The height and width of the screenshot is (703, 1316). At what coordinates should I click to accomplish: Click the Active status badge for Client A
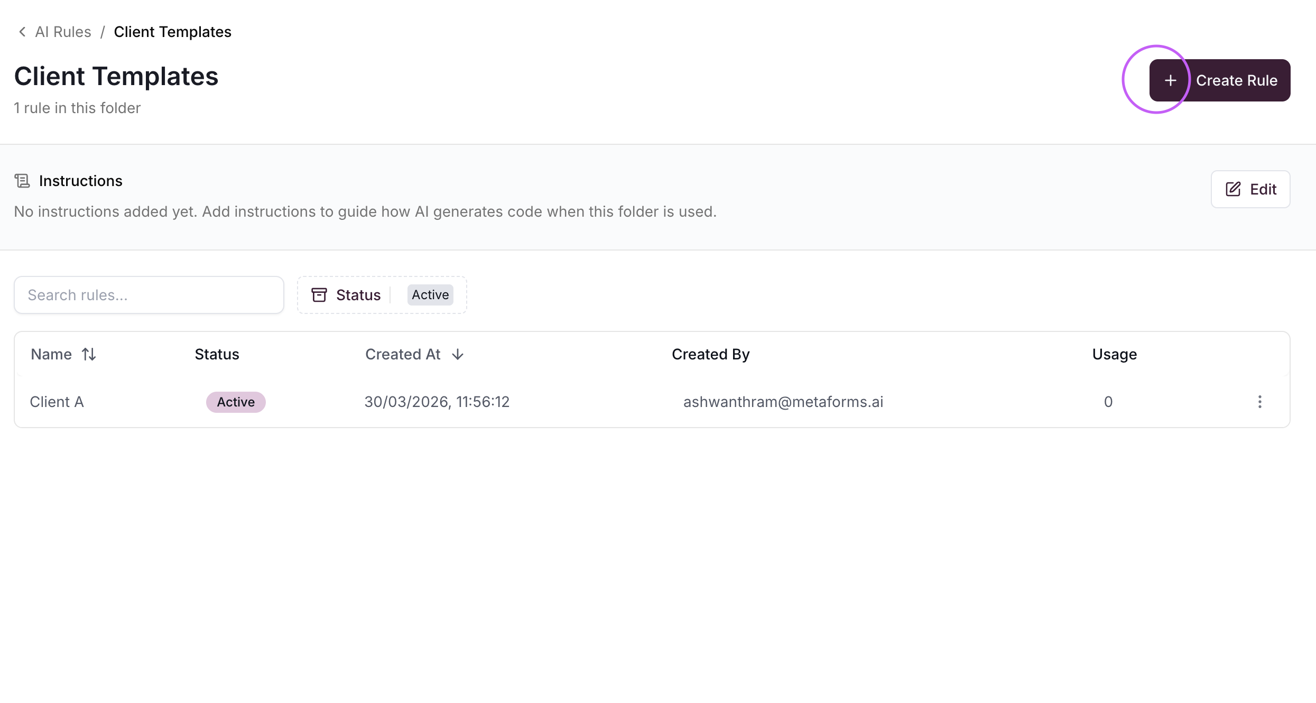(x=236, y=402)
